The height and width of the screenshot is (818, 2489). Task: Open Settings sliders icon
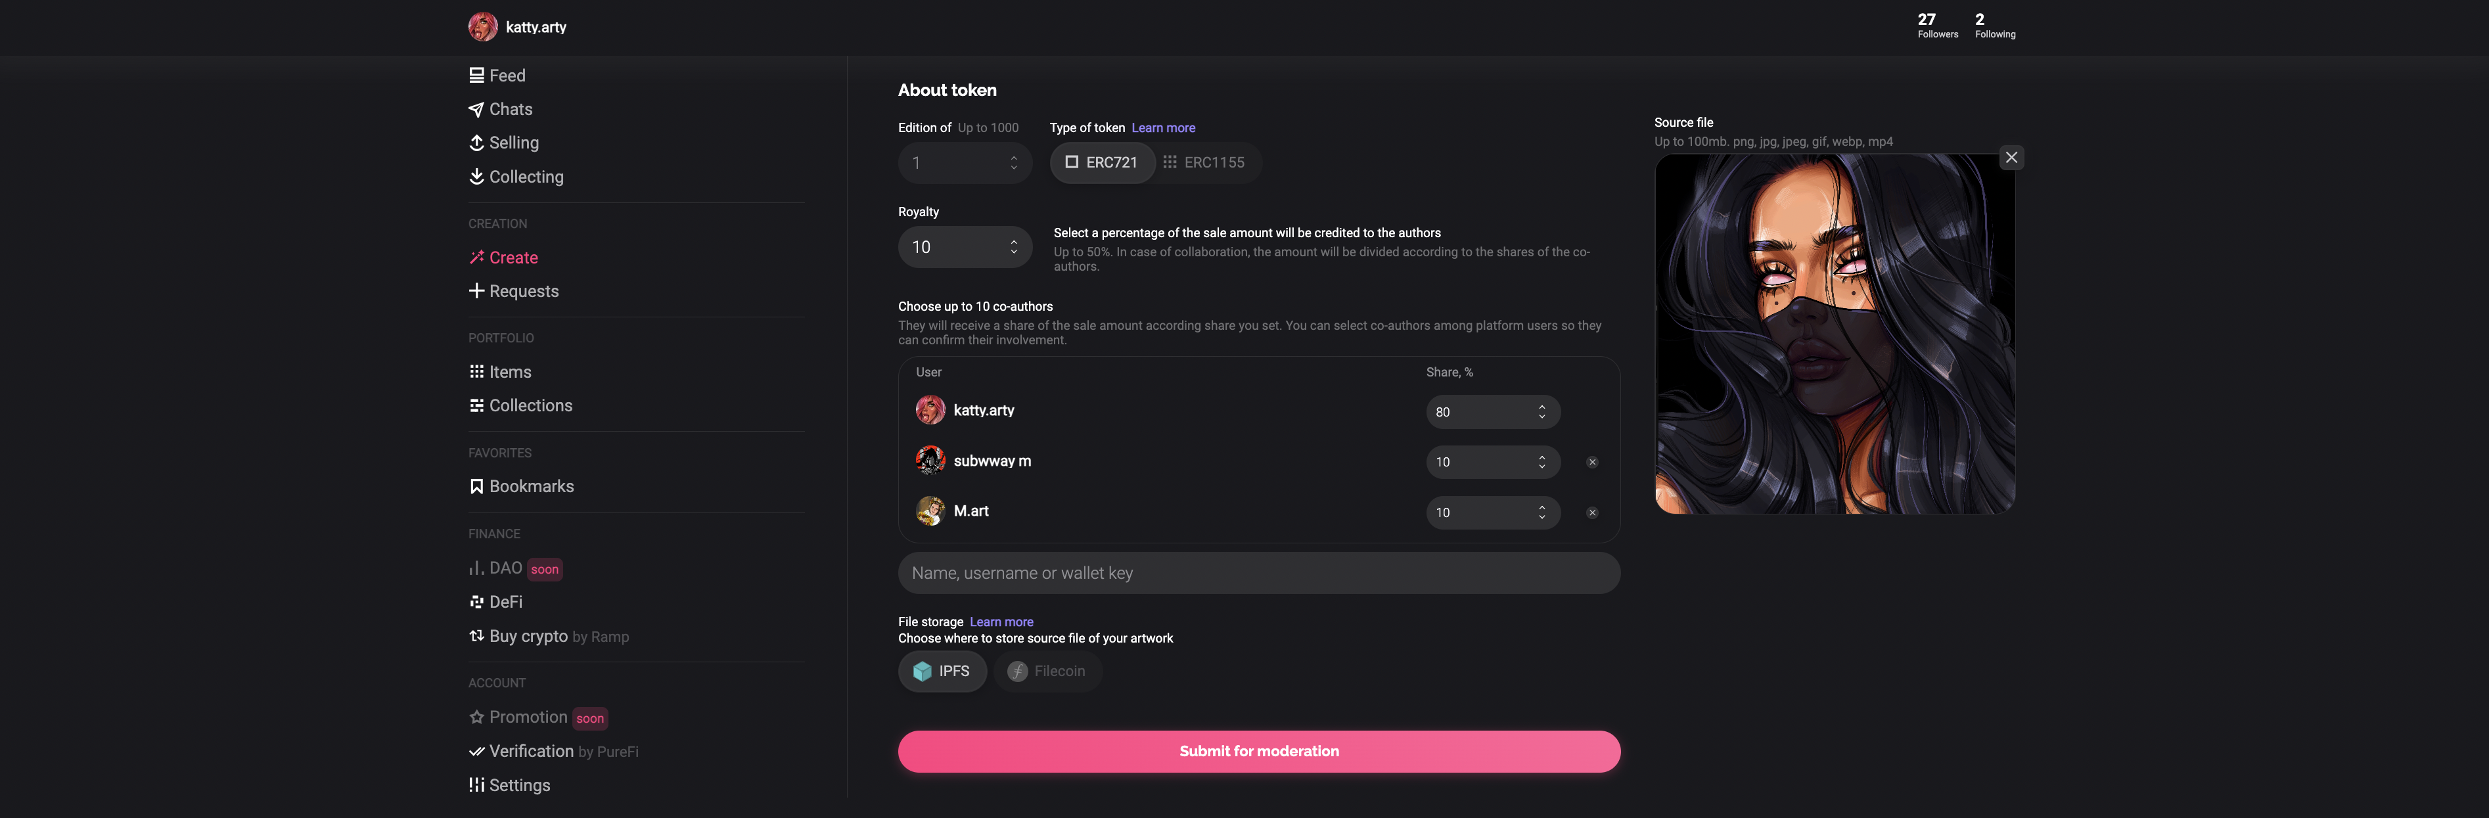pos(476,785)
